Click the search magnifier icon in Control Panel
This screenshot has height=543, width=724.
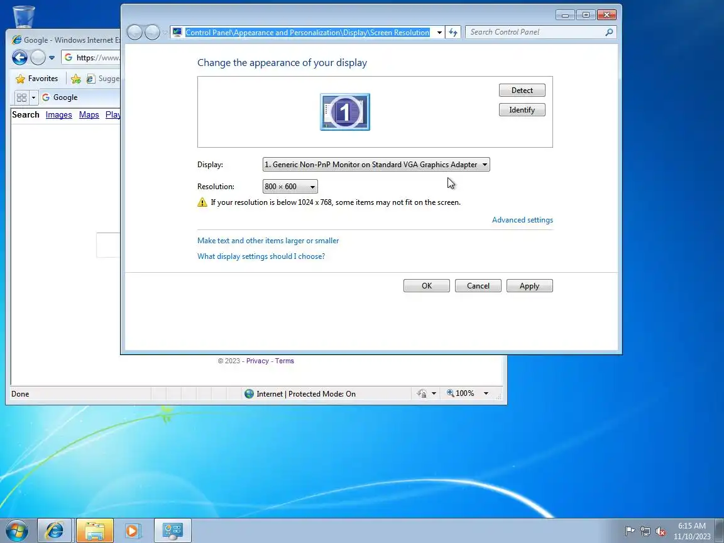click(x=609, y=32)
